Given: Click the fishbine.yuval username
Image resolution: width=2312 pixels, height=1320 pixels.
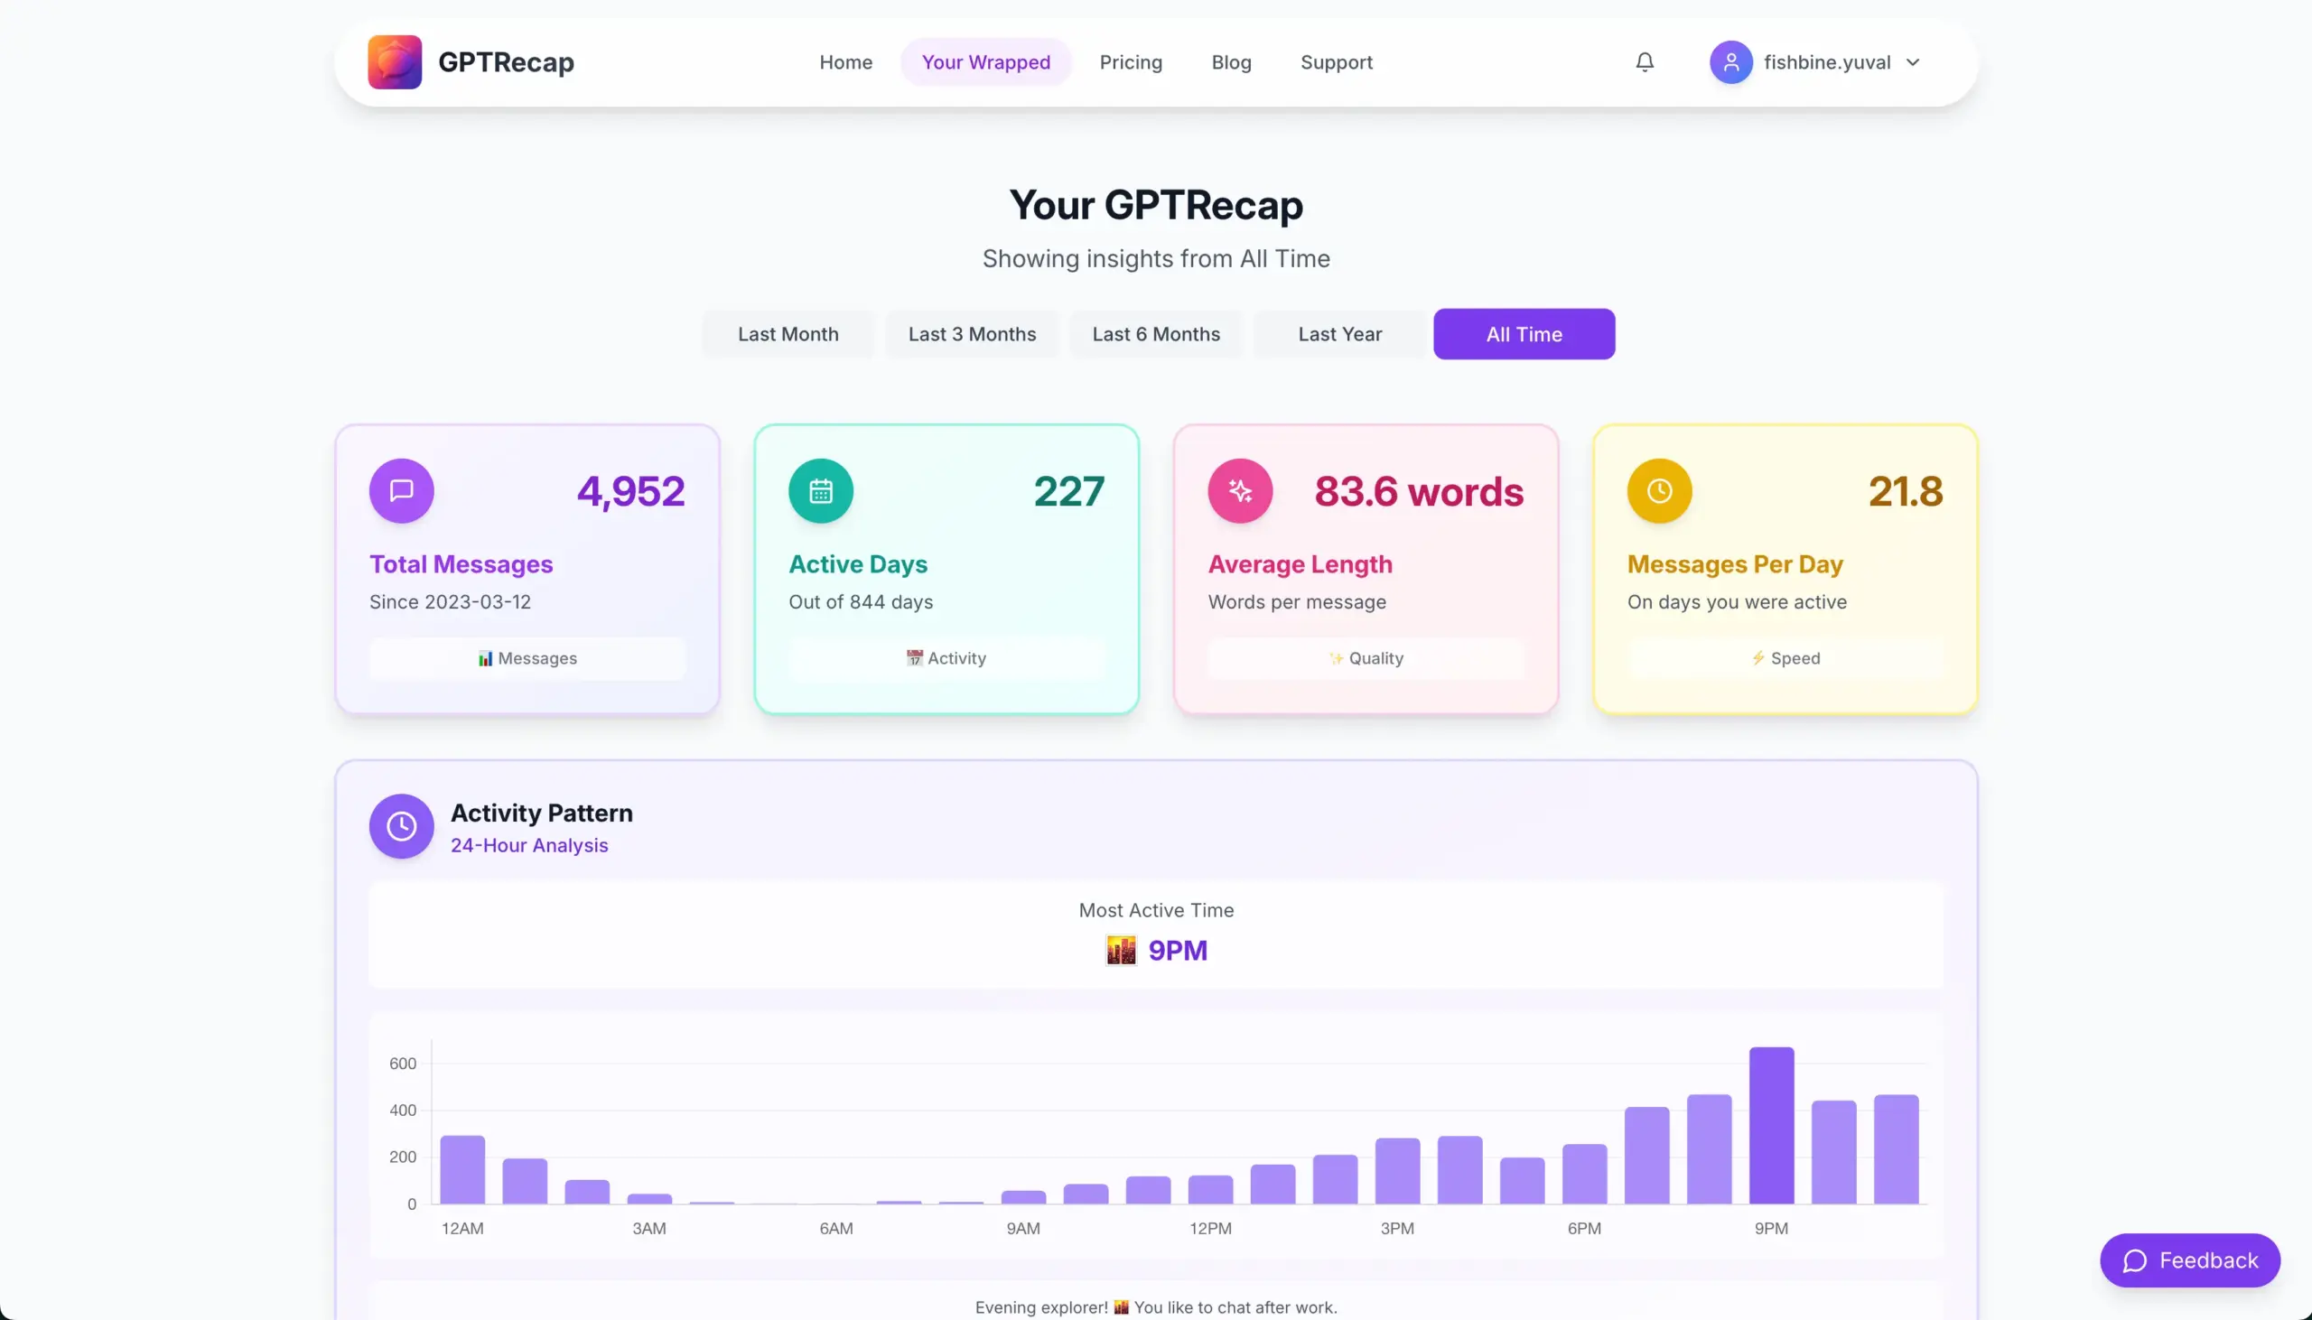Looking at the screenshot, I should 1827,61.
